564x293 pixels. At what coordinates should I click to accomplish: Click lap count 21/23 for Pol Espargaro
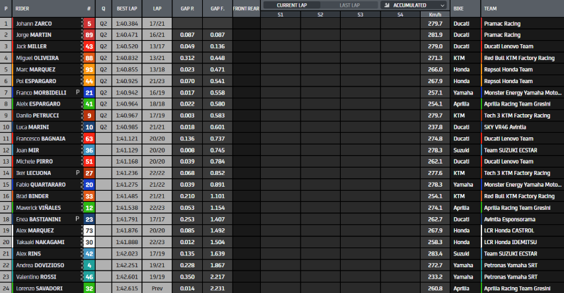(x=157, y=81)
